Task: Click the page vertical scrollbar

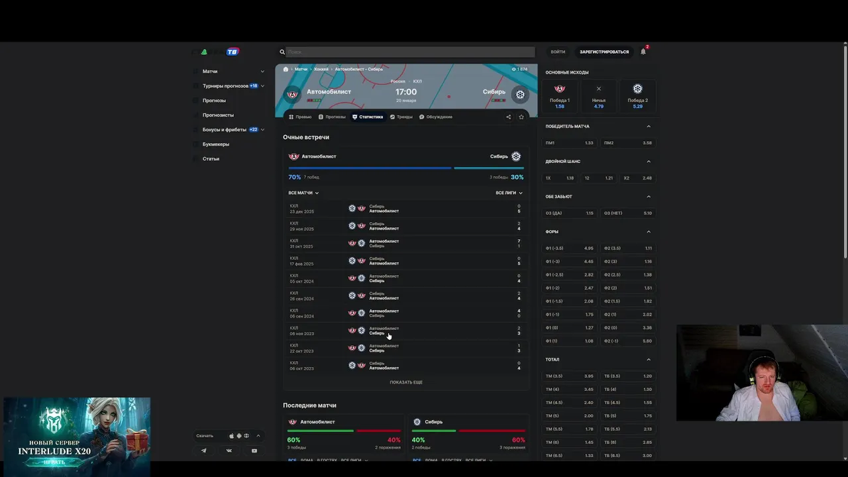Action: tap(845, 152)
